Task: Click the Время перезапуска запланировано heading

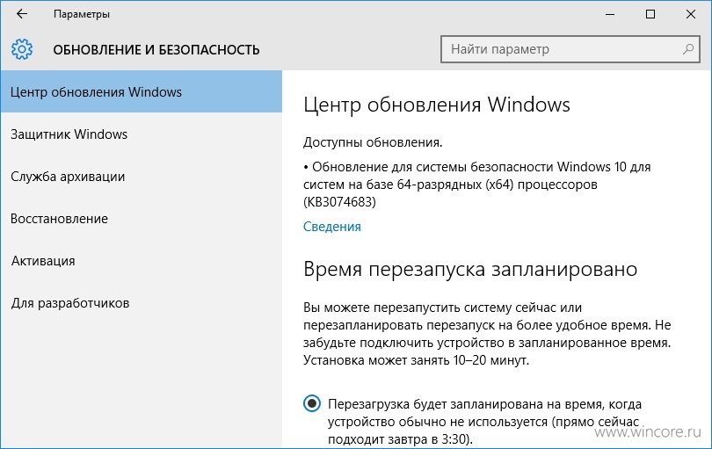Action: [470, 269]
